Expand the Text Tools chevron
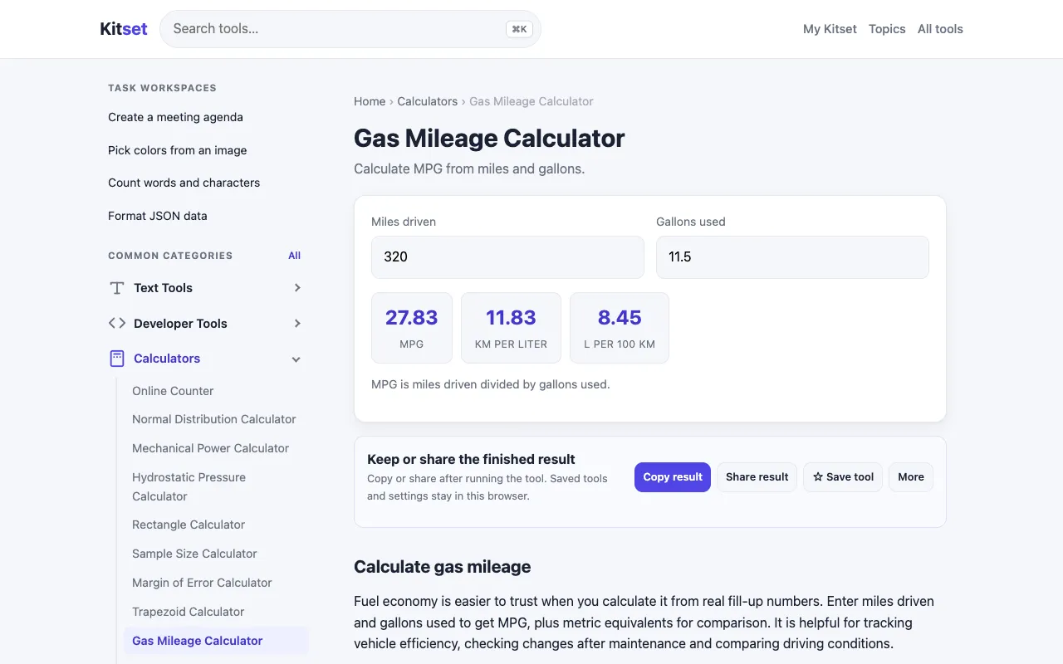This screenshot has width=1063, height=664. tap(297, 288)
